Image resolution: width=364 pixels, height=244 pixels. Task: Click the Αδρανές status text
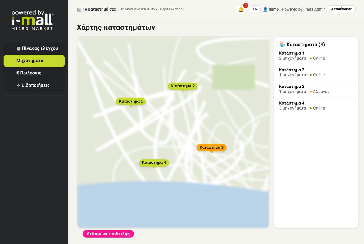tap(321, 91)
